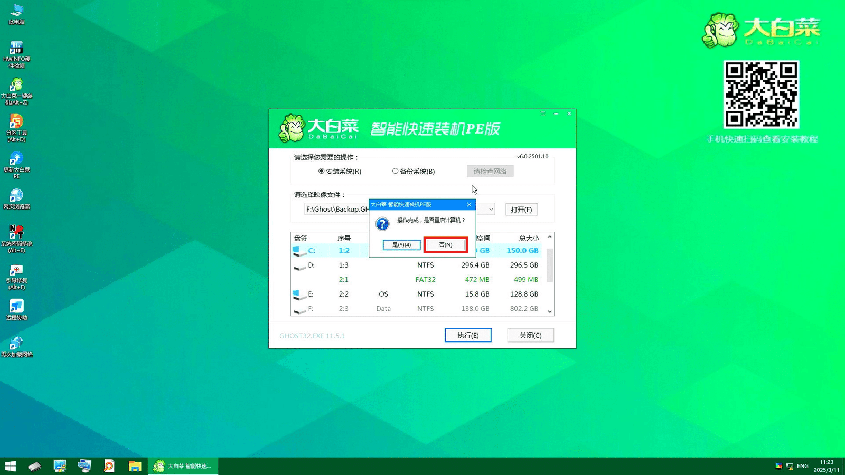Expand the image file path dropdown

tap(491, 209)
